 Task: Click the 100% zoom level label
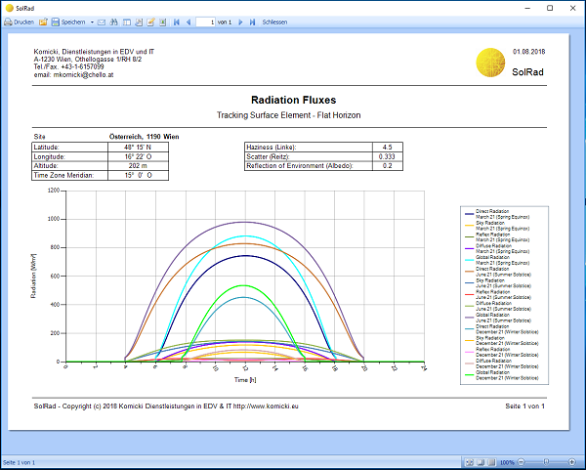pyautogui.click(x=506, y=462)
